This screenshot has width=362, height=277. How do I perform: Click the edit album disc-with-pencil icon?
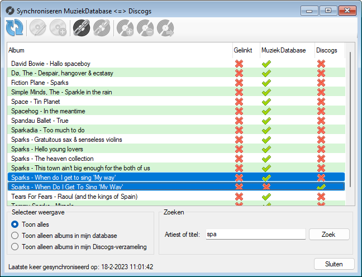click(x=38, y=28)
